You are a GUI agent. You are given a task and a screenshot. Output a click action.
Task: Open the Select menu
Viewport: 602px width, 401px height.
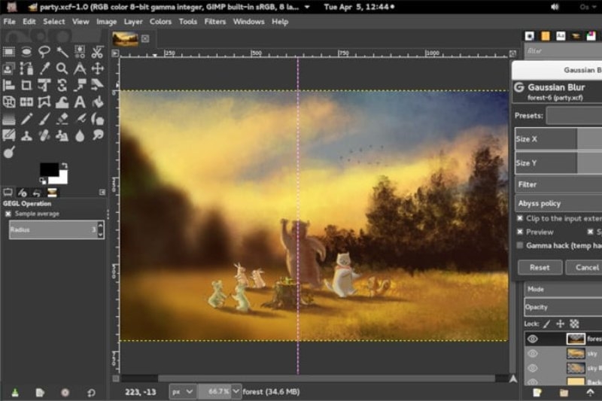click(x=53, y=22)
